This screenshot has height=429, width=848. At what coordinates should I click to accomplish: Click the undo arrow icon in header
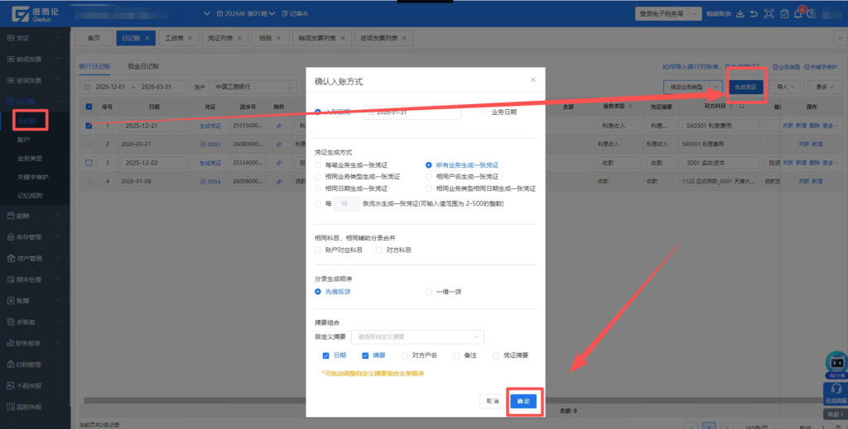point(754,13)
